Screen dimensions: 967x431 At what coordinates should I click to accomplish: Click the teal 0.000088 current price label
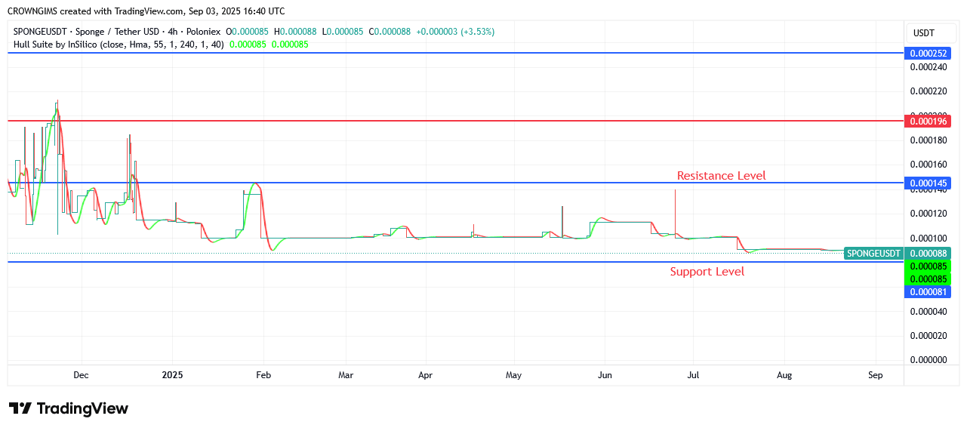click(928, 254)
